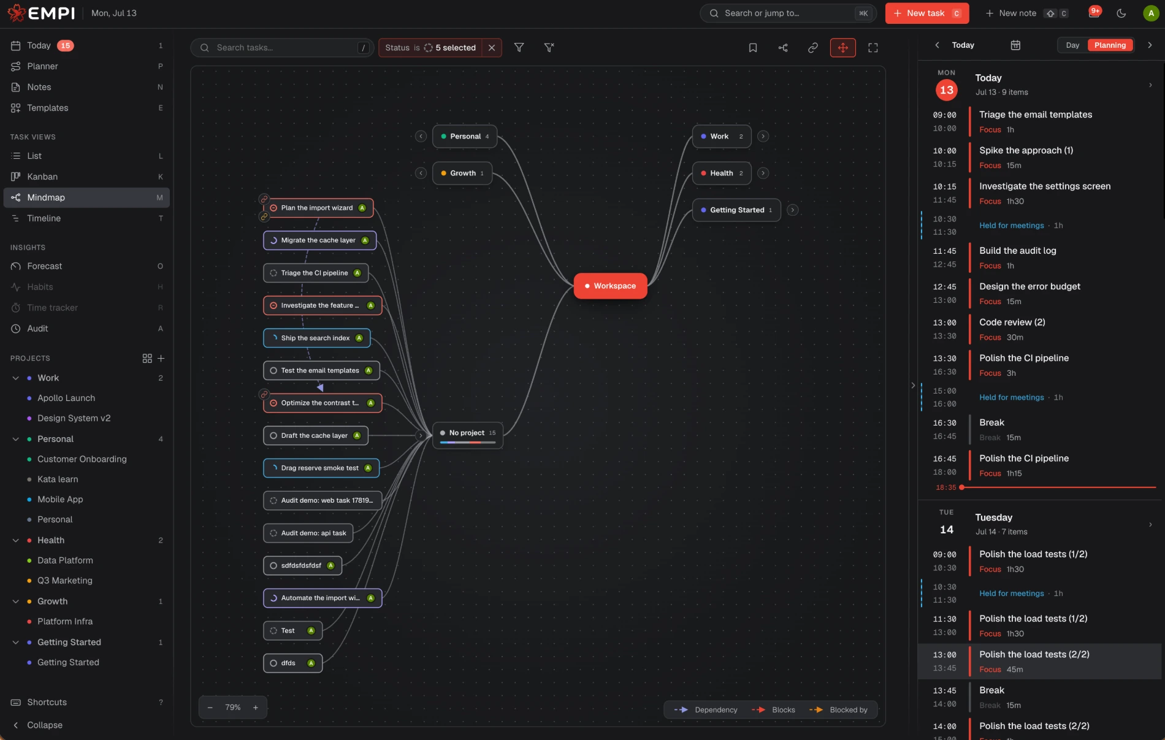Zoom in with the plus button
This screenshot has height=740, width=1165.
256,707
